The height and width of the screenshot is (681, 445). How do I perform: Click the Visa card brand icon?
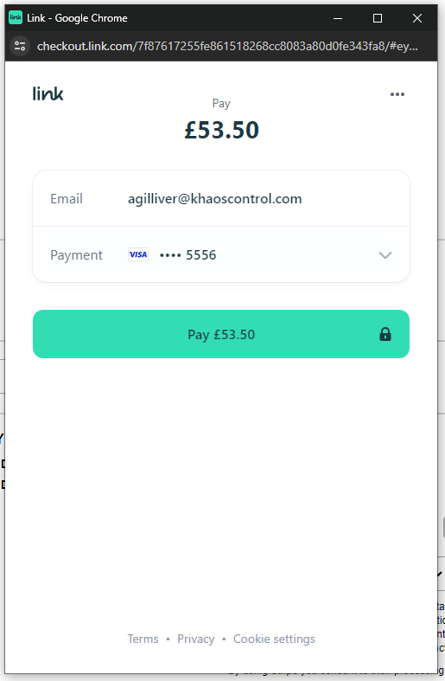(x=138, y=254)
